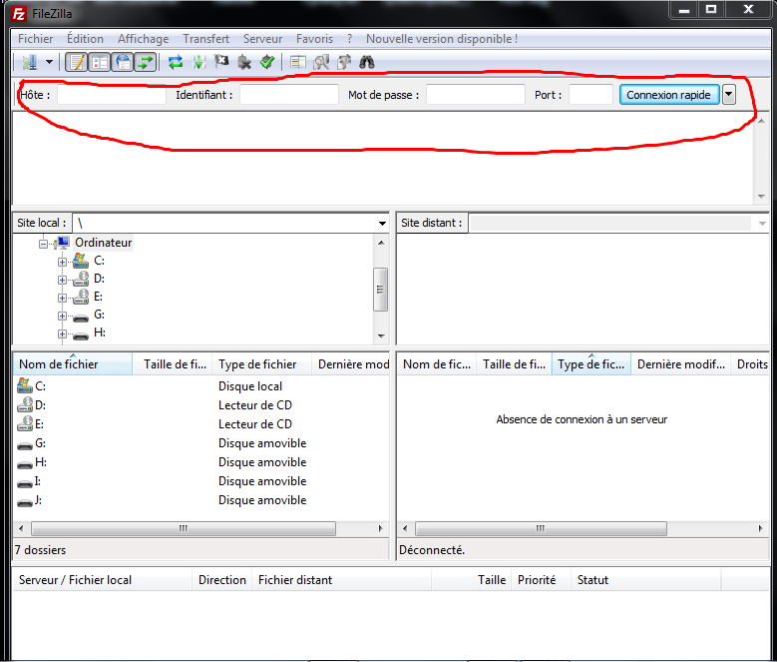
Task: Open Site distant path dropdown
Action: (762, 223)
